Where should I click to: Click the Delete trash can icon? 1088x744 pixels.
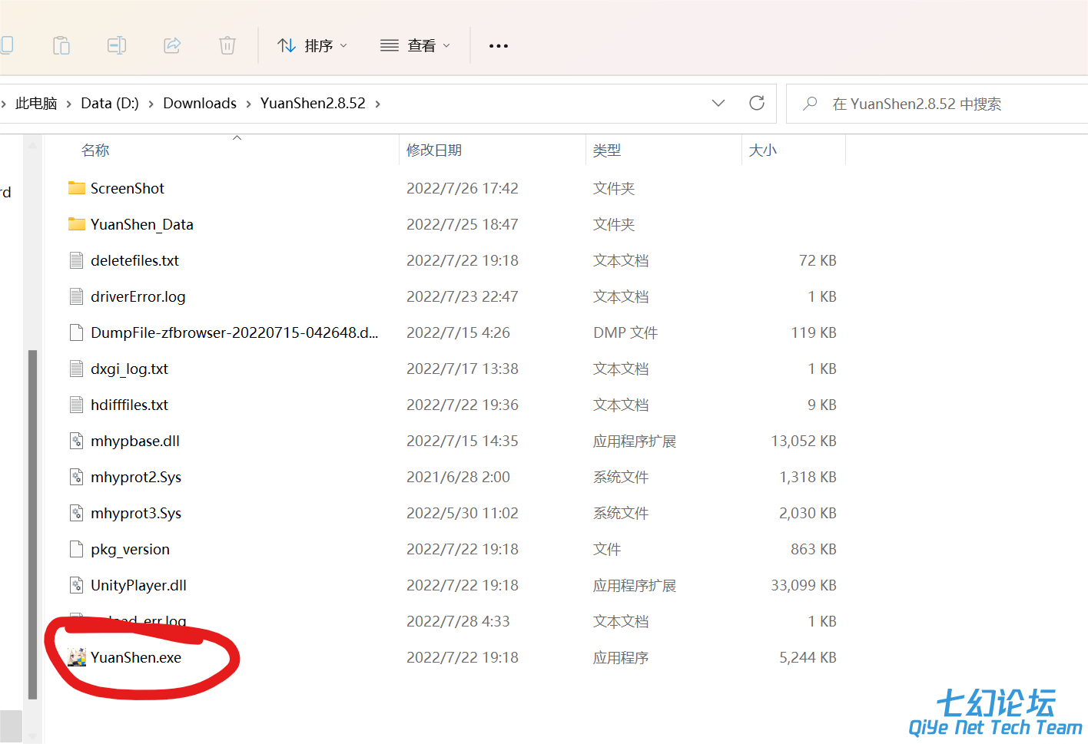point(227,46)
